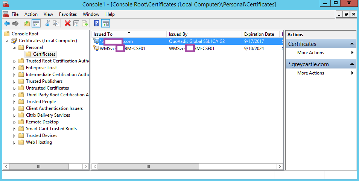This screenshot has width=359, height=181.
Task: Open Properties via toolbar icon
Action: (x=76, y=23)
